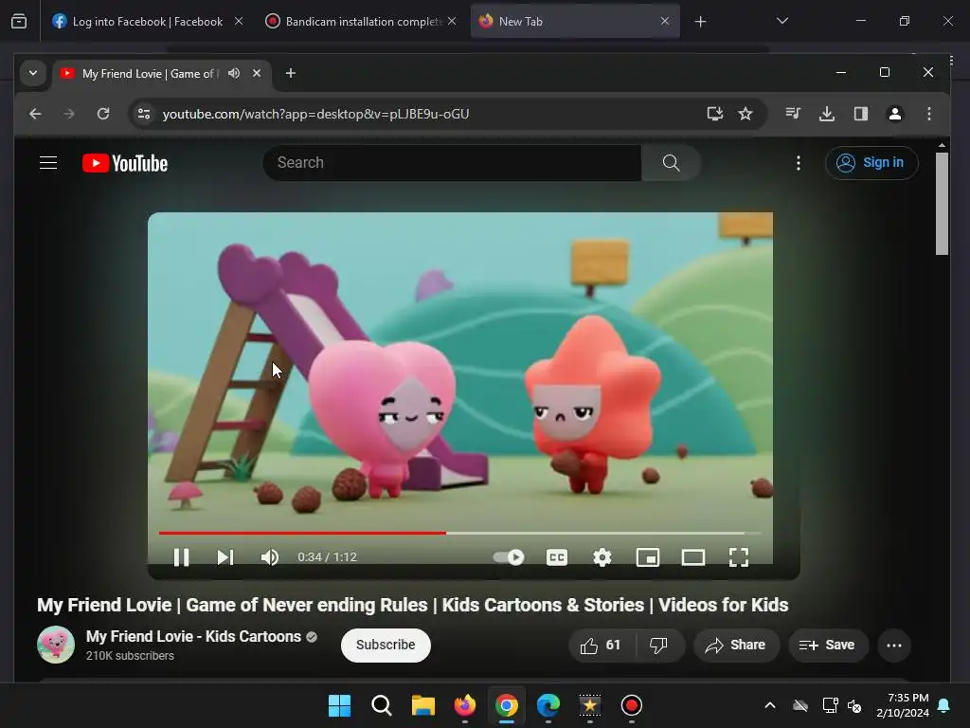Enter fullscreen mode in player
The height and width of the screenshot is (728, 970).
(739, 557)
